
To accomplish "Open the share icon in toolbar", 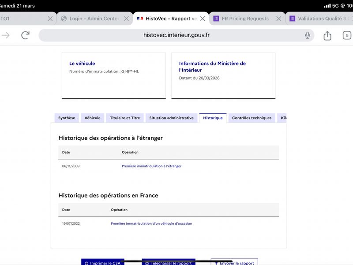I will coord(327,35).
